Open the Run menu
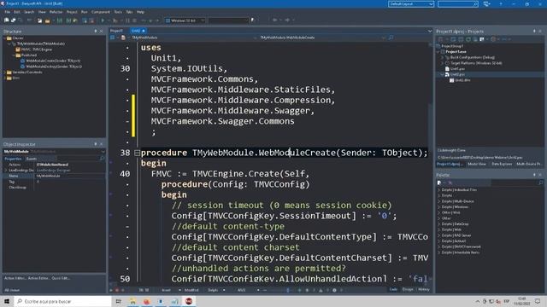This screenshot has width=547, height=307. [x=84, y=12]
